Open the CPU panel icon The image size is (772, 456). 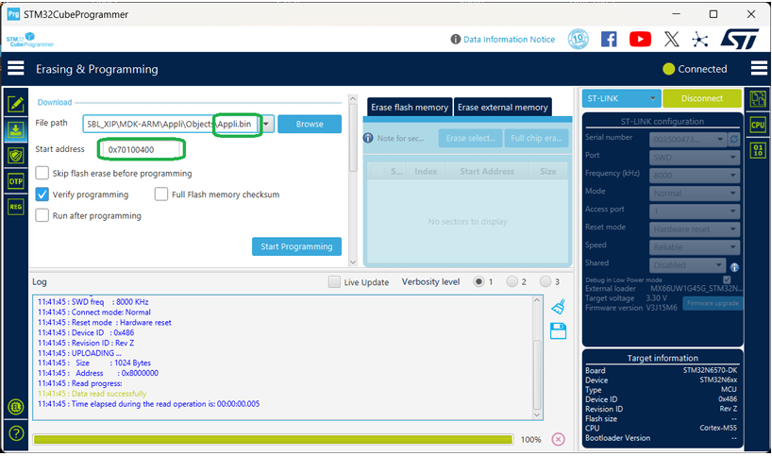[758, 125]
